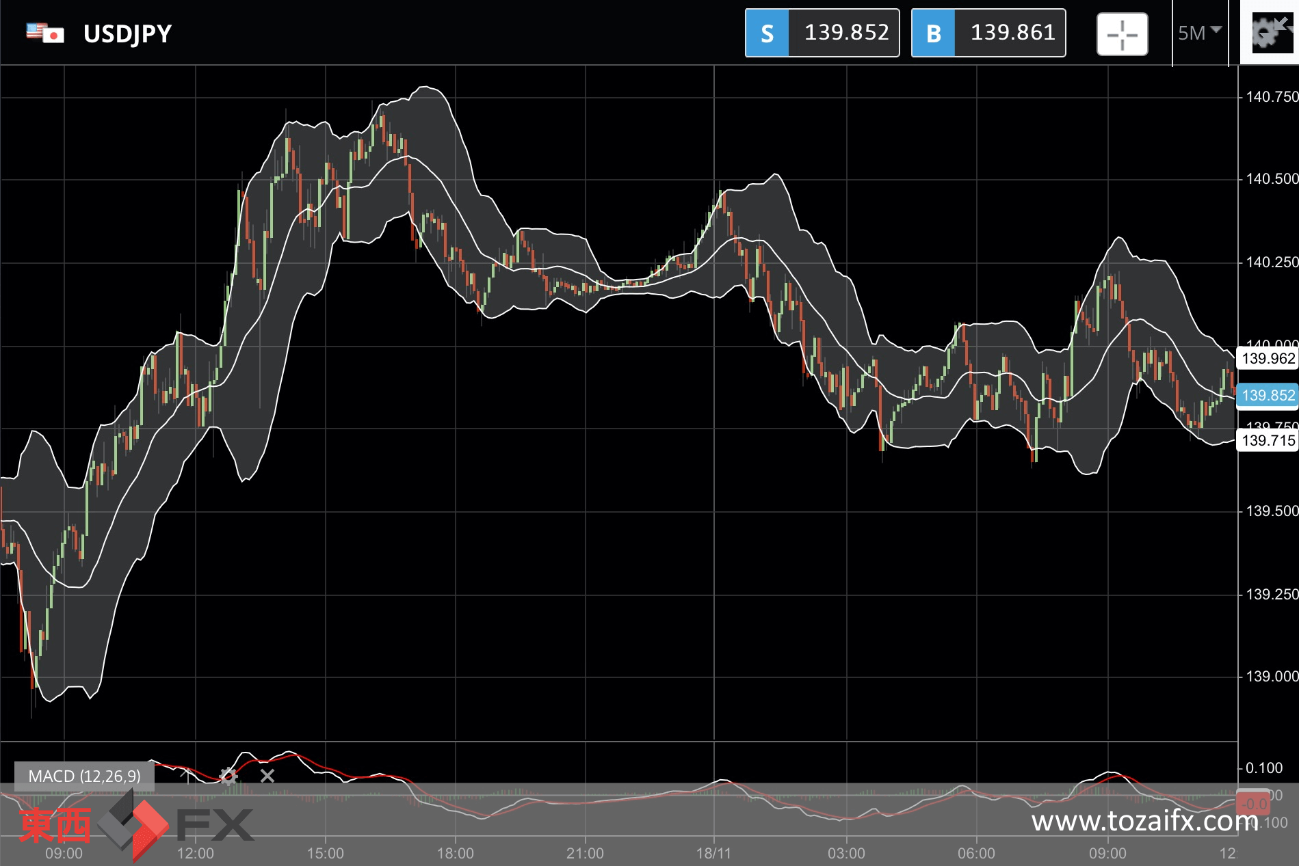Click the MACD (12,26,9) label

[84, 776]
